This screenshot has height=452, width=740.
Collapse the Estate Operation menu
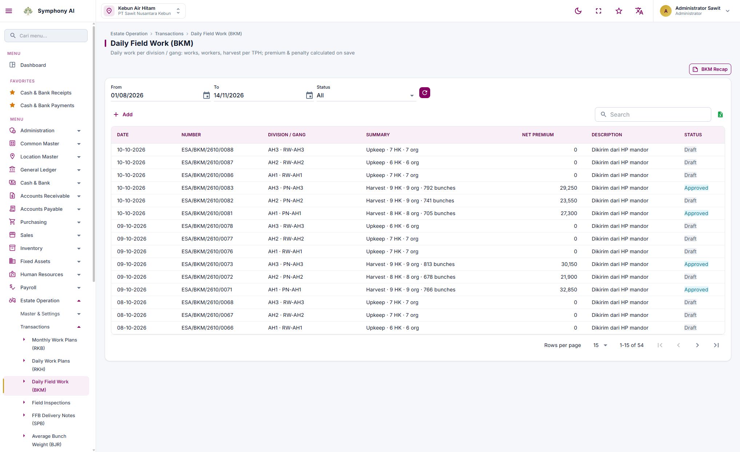45,300
